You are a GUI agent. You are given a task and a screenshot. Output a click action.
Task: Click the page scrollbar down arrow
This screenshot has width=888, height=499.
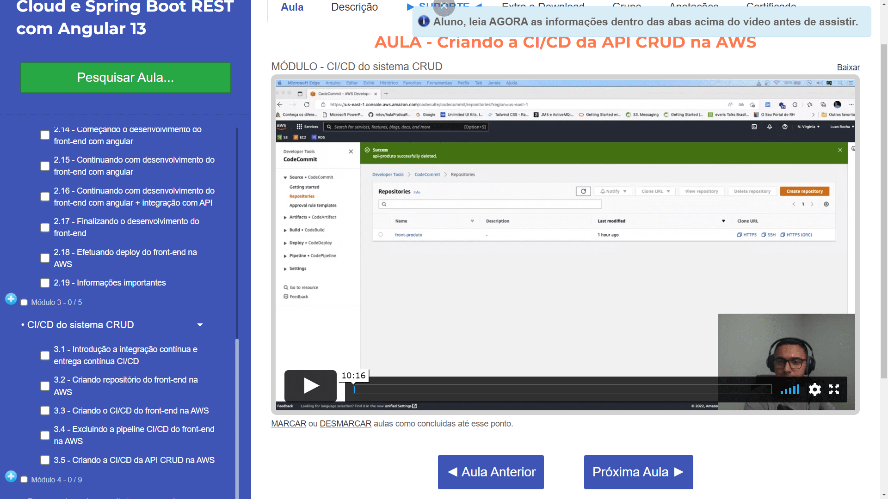(x=884, y=494)
